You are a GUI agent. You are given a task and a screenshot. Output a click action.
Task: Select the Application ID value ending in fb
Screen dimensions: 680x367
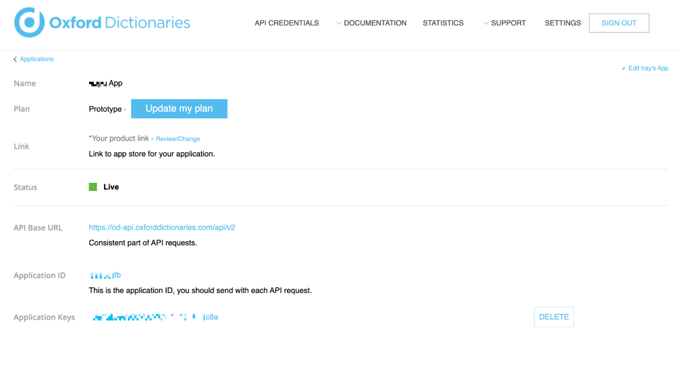coord(105,275)
